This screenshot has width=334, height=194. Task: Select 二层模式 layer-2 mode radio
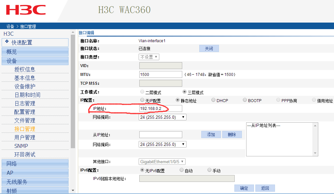coord(142,92)
